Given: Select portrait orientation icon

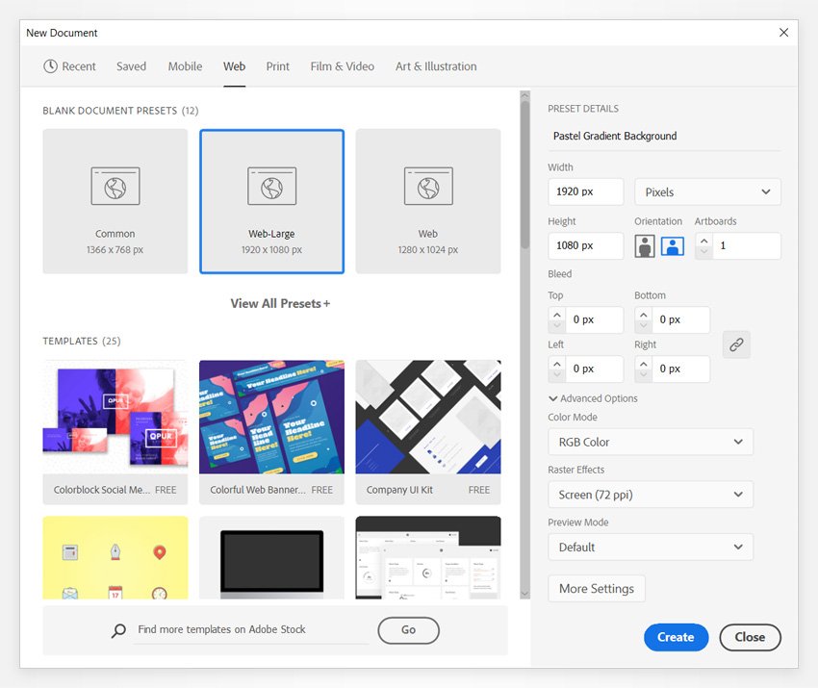Looking at the screenshot, I should click(644, 245).
